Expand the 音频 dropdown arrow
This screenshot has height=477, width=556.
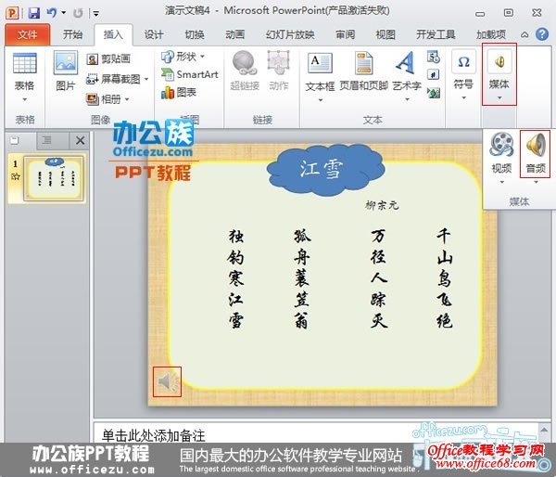pyautogui.click(x=536, y=182)
